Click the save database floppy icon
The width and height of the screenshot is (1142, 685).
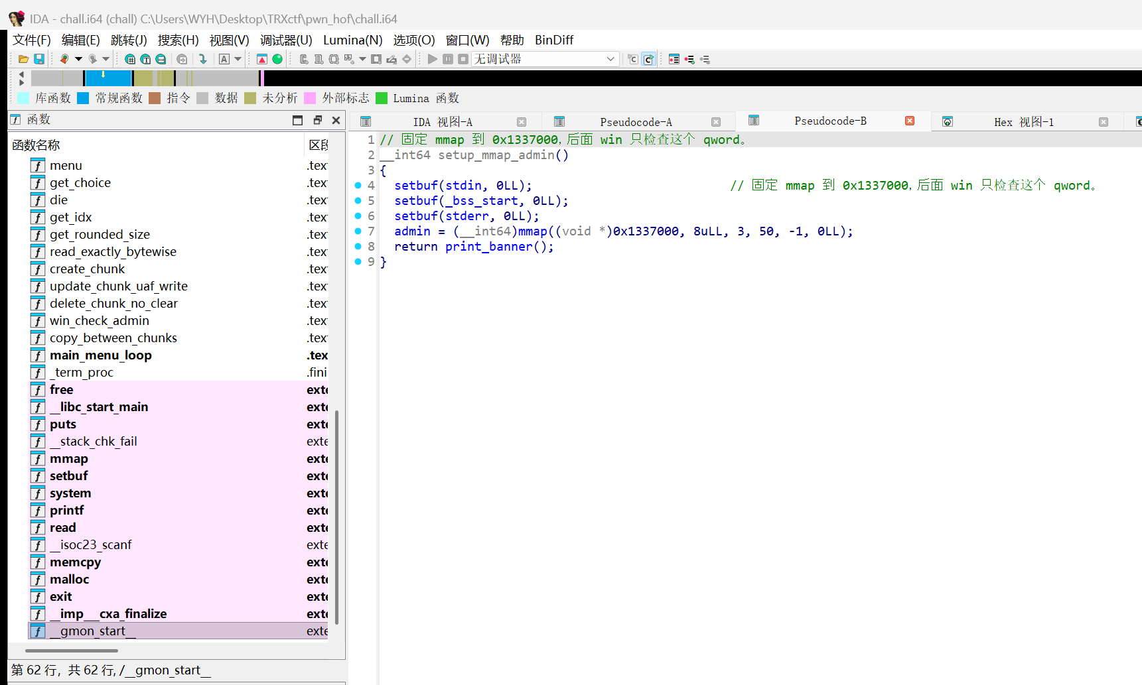(39, 59)
